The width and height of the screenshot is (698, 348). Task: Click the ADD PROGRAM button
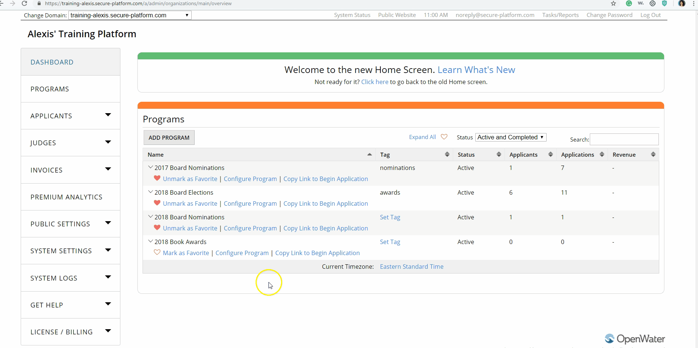pos(169,138)
